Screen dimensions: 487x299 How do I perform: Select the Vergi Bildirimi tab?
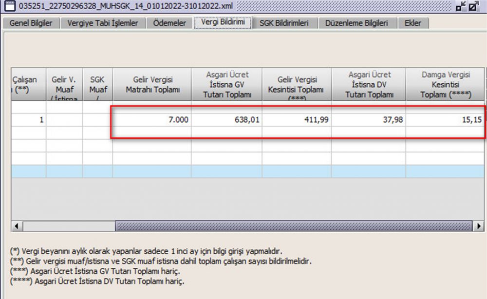223,22
